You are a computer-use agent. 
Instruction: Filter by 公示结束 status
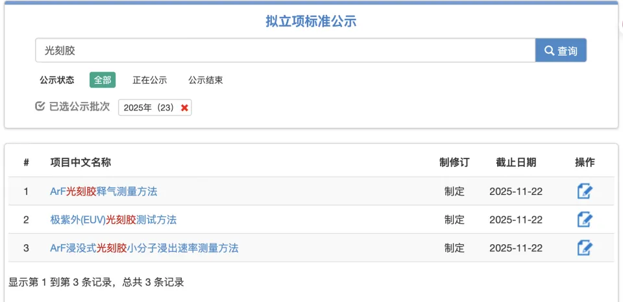point(206,80)
